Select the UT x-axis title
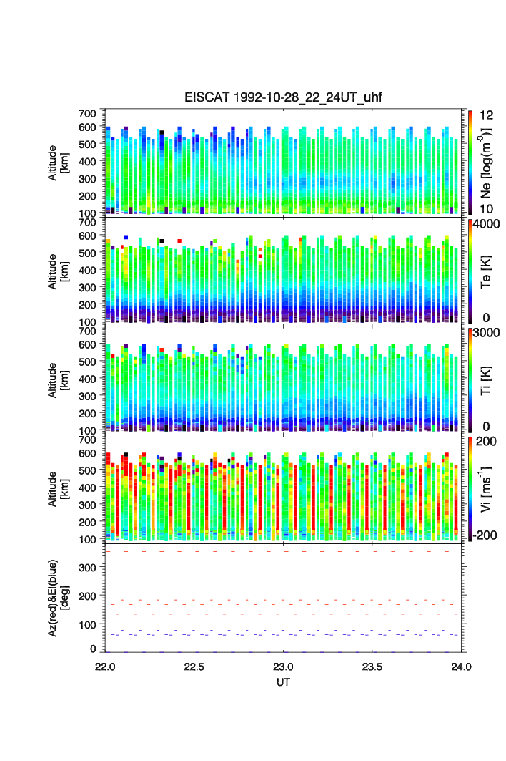506x761 pixels. pyautogui.click(x=283, y=682)
